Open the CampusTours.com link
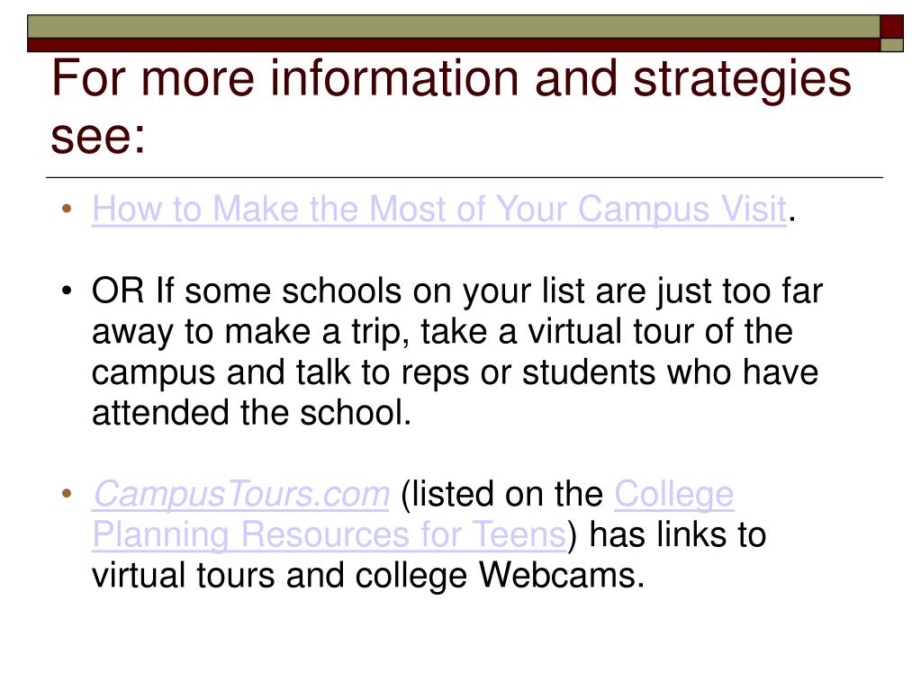This screenshot has height=690, width=921. pos(240,494)
